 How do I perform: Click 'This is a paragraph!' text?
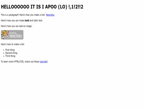(x=10, y=15)
